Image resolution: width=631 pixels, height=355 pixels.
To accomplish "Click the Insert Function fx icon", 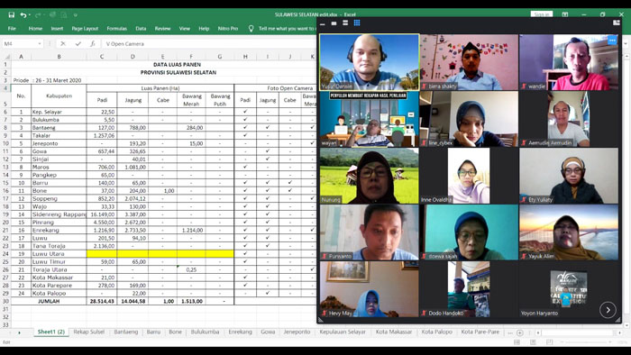I will (92, 43).
